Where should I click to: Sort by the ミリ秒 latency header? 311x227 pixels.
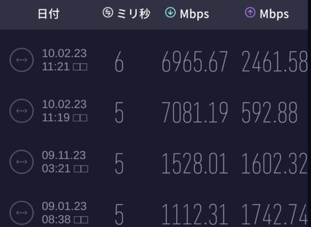[126, 13]
